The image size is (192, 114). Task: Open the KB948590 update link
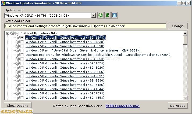coord(65,46)
